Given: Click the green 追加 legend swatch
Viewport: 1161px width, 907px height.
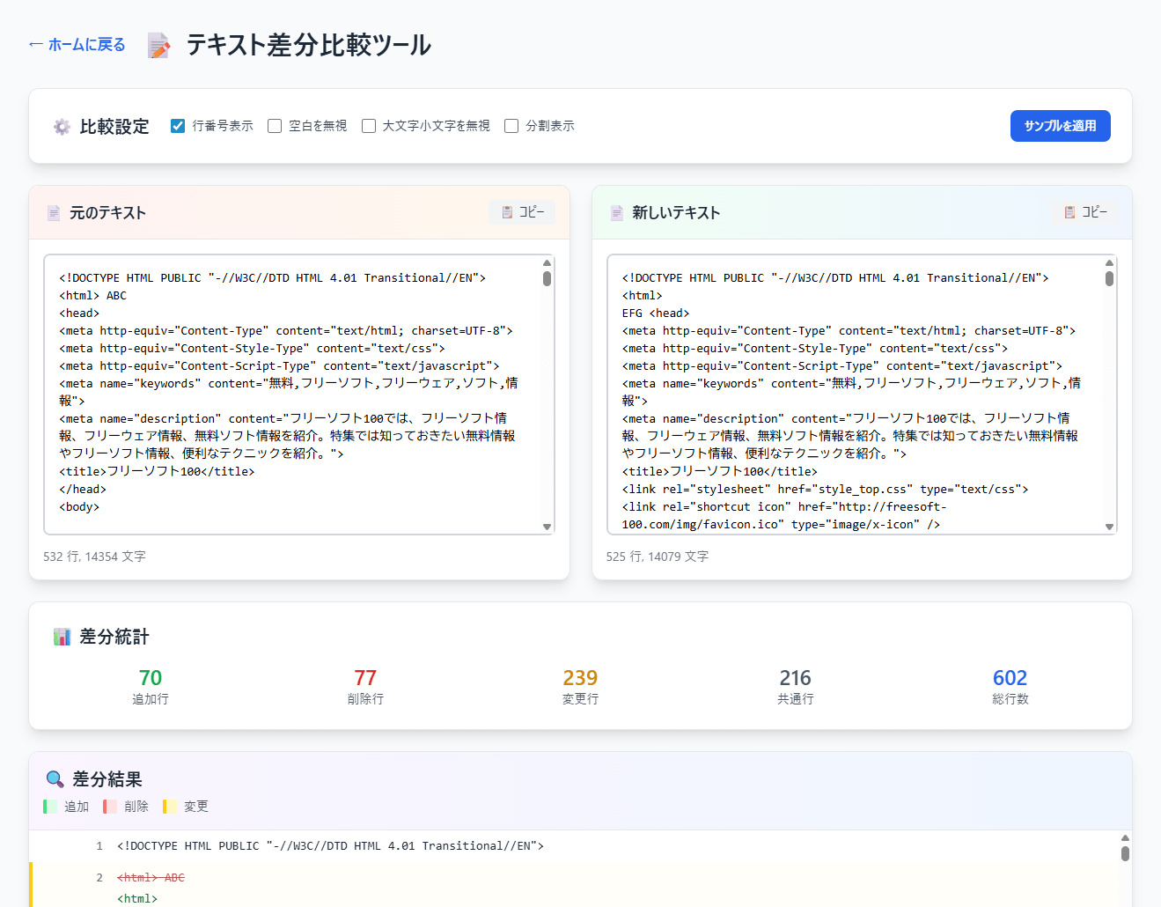Looking at the screenshot, I should [x=50, y=807].
